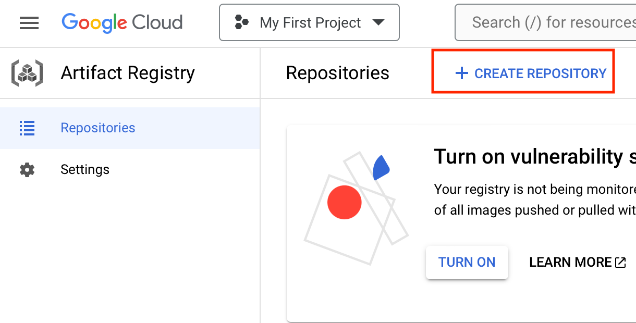This screenshot has height=323, width=636.
Task: Click the Google Cloud logo
Action: tap(122, 22)
